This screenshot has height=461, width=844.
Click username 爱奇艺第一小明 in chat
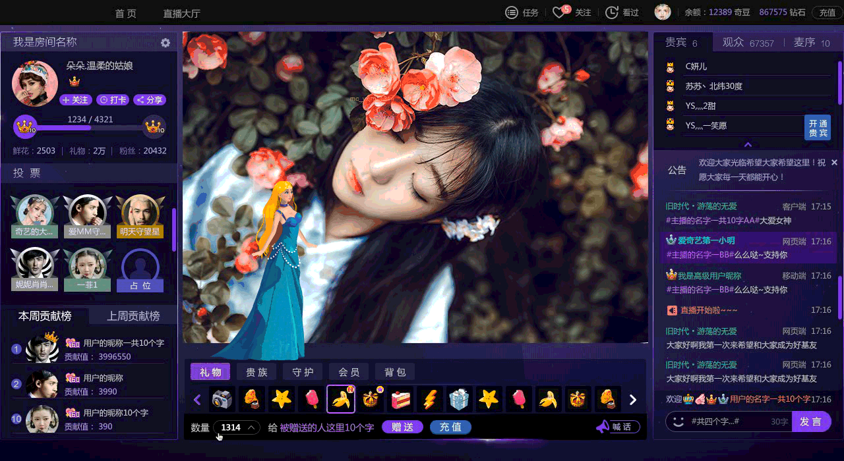706,241
